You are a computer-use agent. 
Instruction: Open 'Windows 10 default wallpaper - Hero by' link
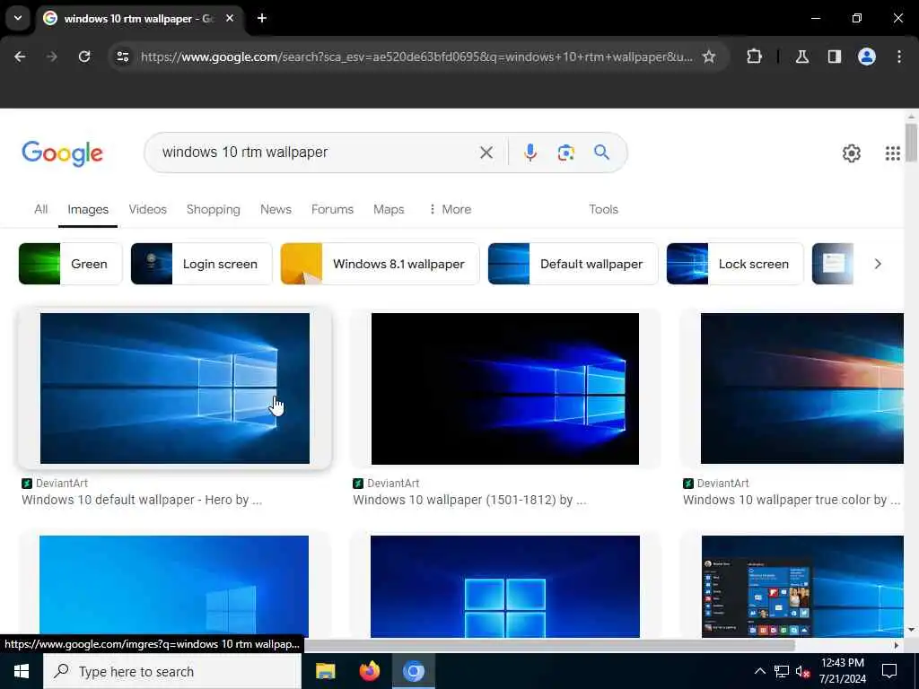point(142,500)
